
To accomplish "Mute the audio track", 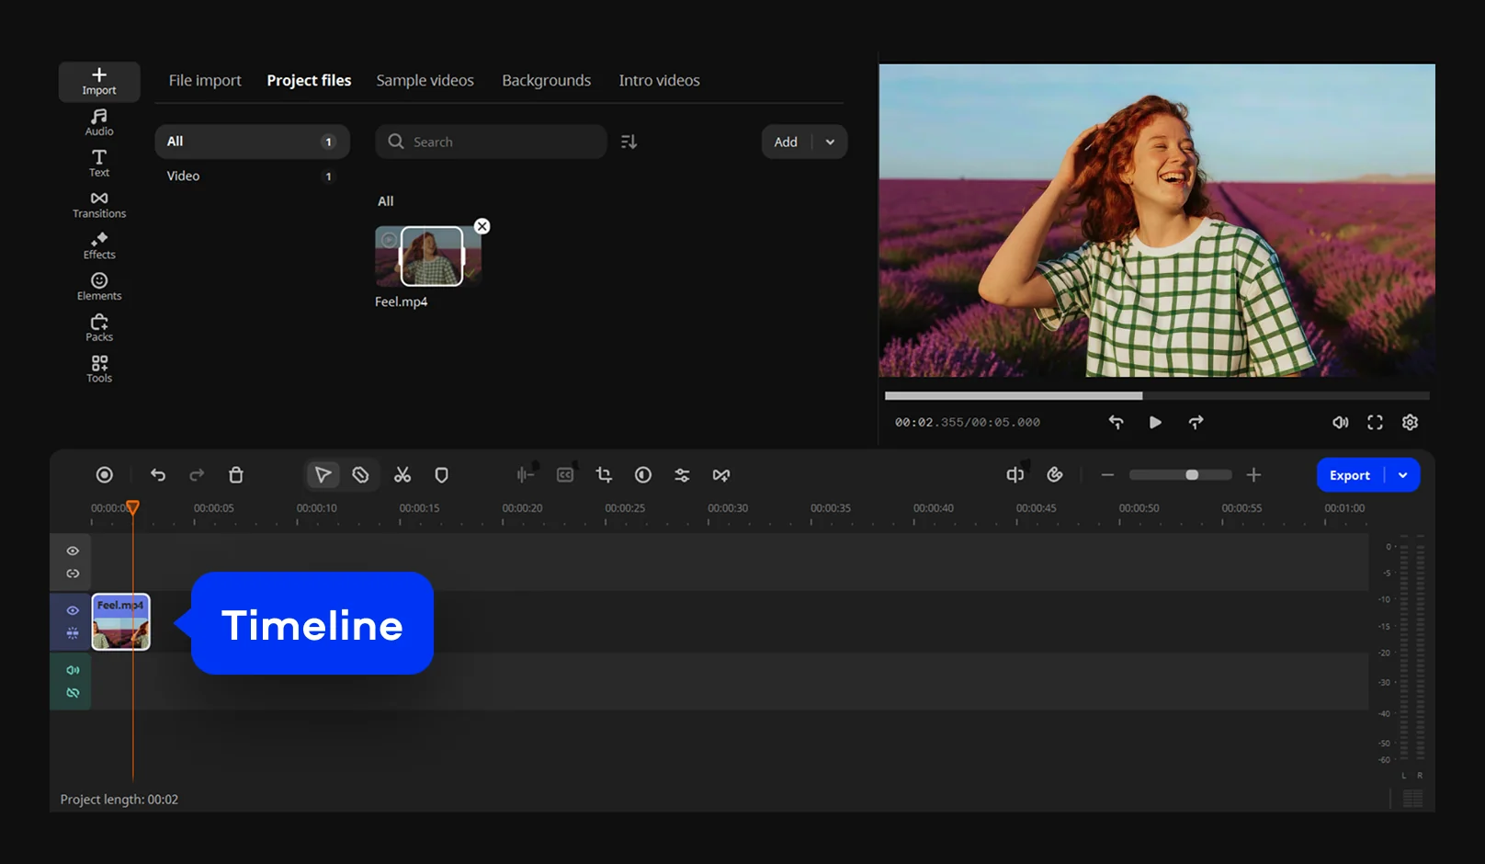I will [x=73, y=670].
